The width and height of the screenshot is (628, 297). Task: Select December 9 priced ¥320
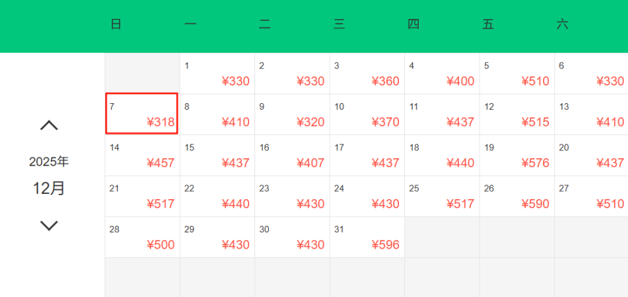point(292,114)
